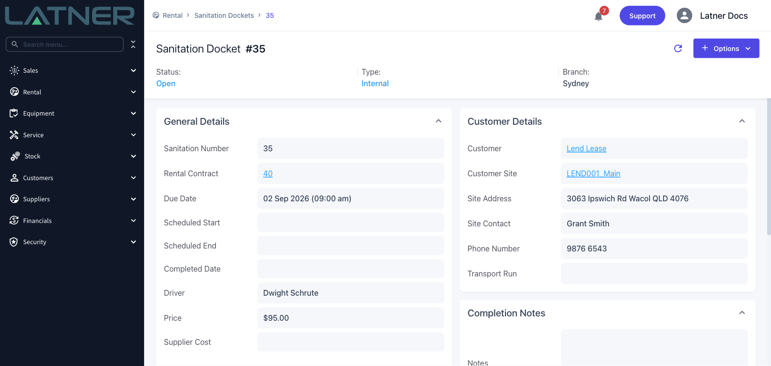
Task: Click the Service tools icon
Action: click(14, 135)
